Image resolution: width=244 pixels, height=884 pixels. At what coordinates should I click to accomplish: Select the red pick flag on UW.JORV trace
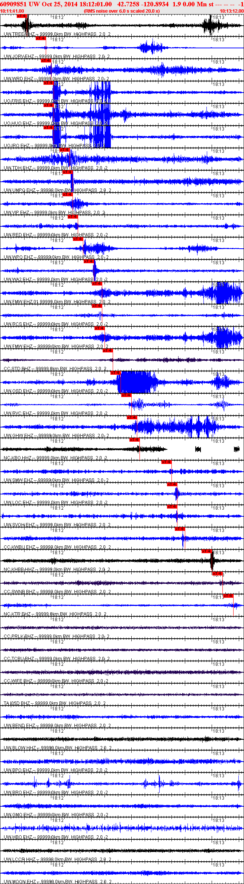pos(41,38)
